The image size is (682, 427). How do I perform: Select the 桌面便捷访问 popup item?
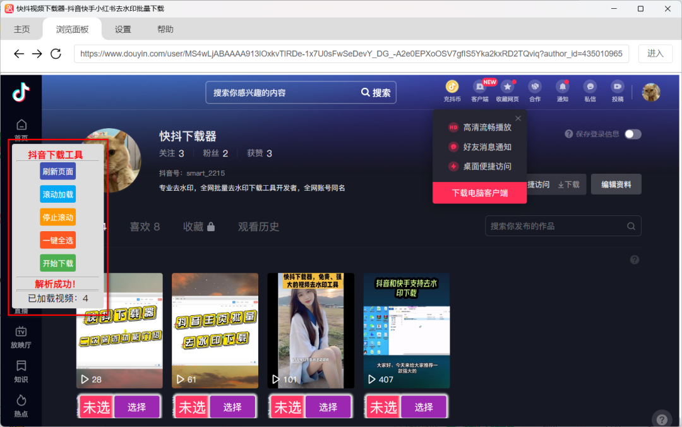tap(480, 166)
